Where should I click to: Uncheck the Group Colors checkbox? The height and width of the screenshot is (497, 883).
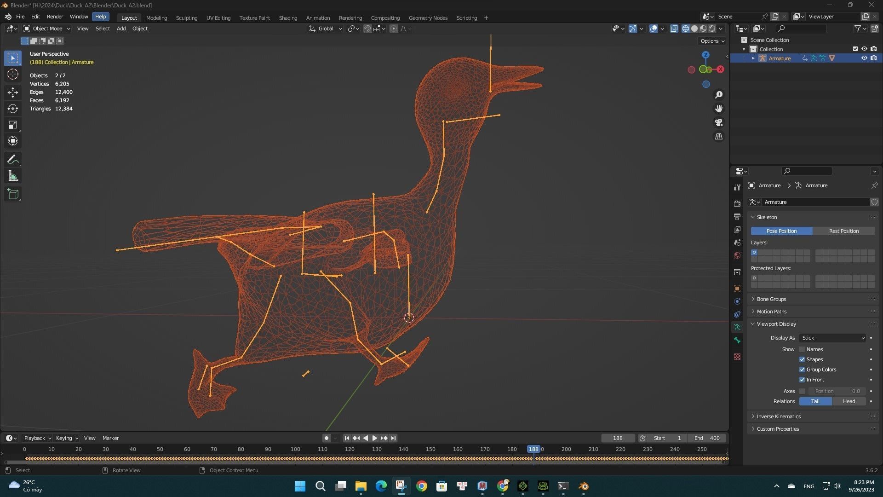[x=802, y=370]
